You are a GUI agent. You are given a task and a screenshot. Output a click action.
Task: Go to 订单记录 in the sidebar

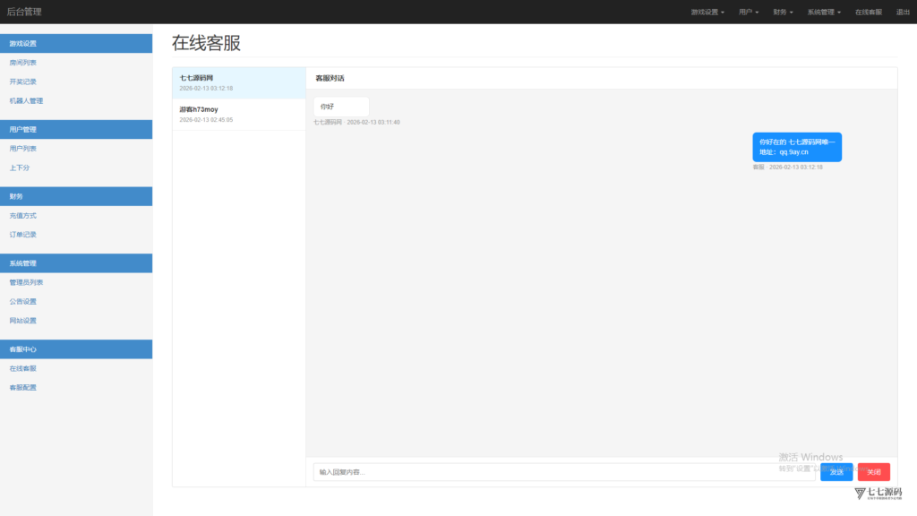23,235
